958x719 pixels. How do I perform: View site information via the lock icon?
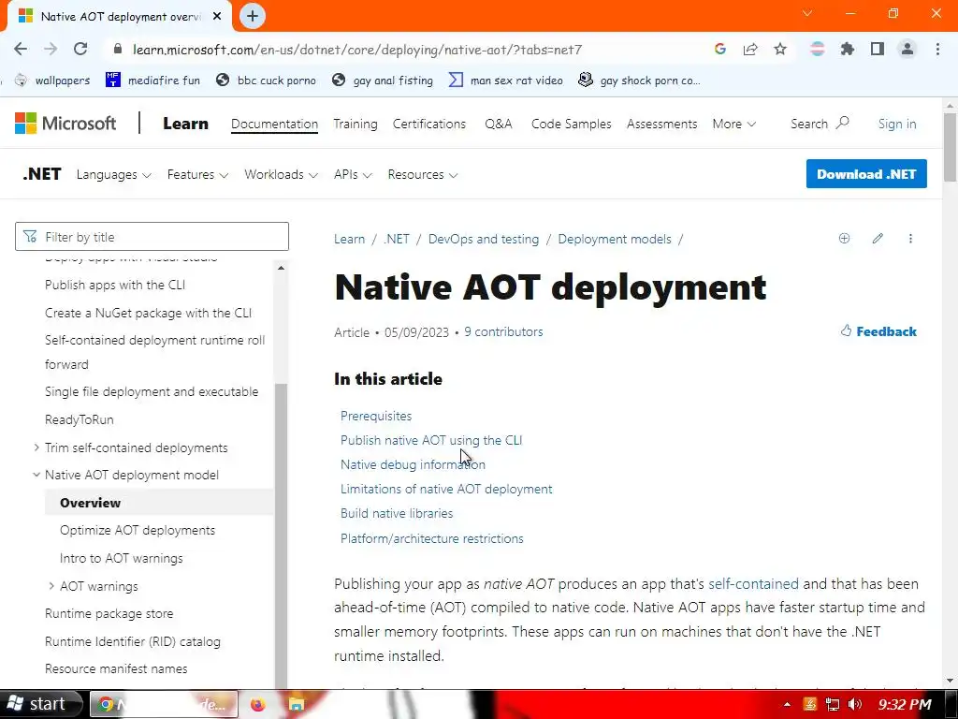click(x=118, y=50)
